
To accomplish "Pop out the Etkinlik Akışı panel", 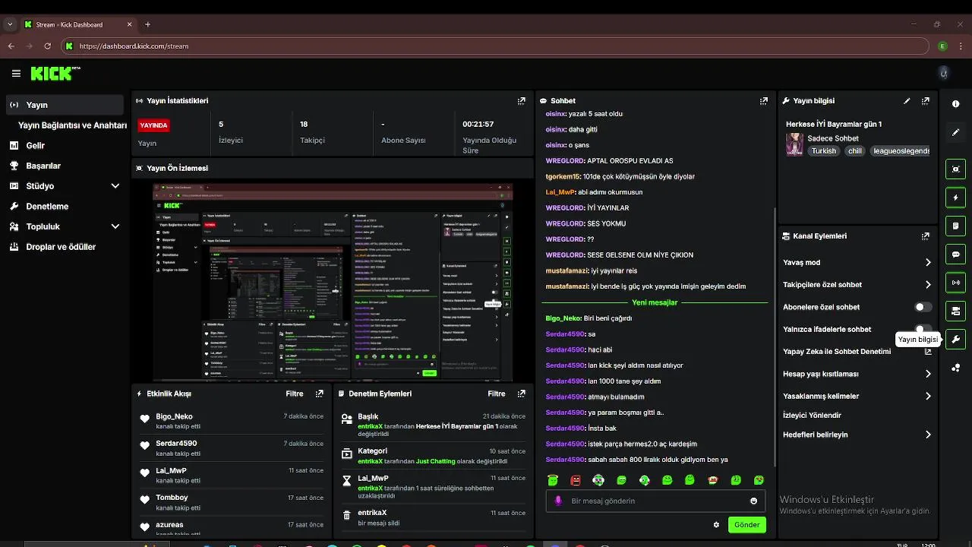I will point(319,394).
